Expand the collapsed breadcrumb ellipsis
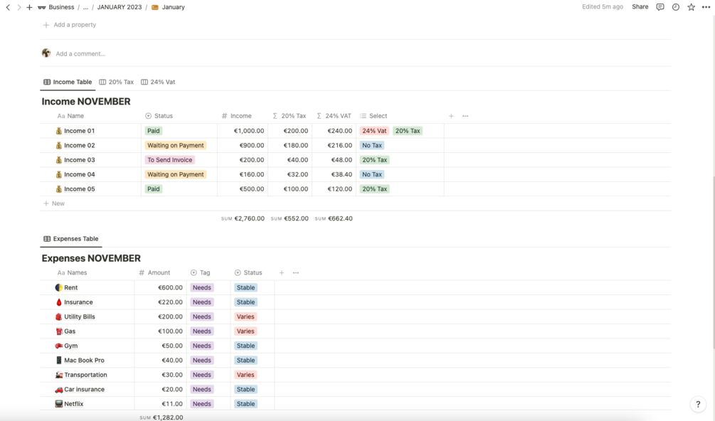The height and width of the screenshot is (421, 715). coord(85,7)
